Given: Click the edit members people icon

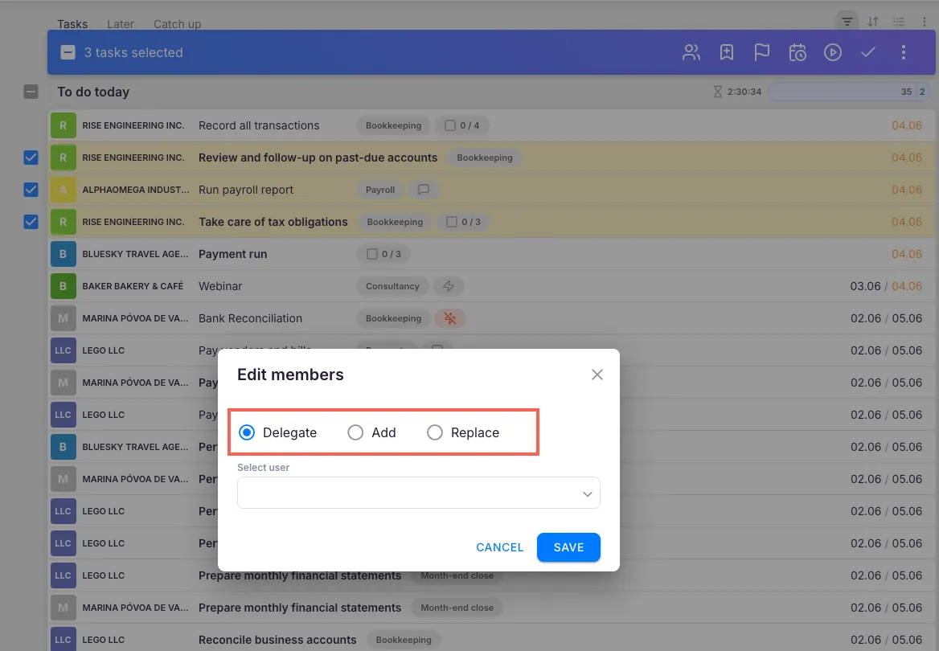Looking at the screenshot, I should coord(691,52).
